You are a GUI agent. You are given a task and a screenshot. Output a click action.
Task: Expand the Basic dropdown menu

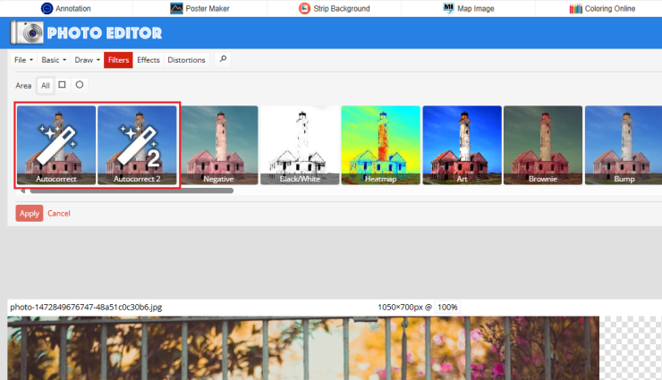pos(54,60)
